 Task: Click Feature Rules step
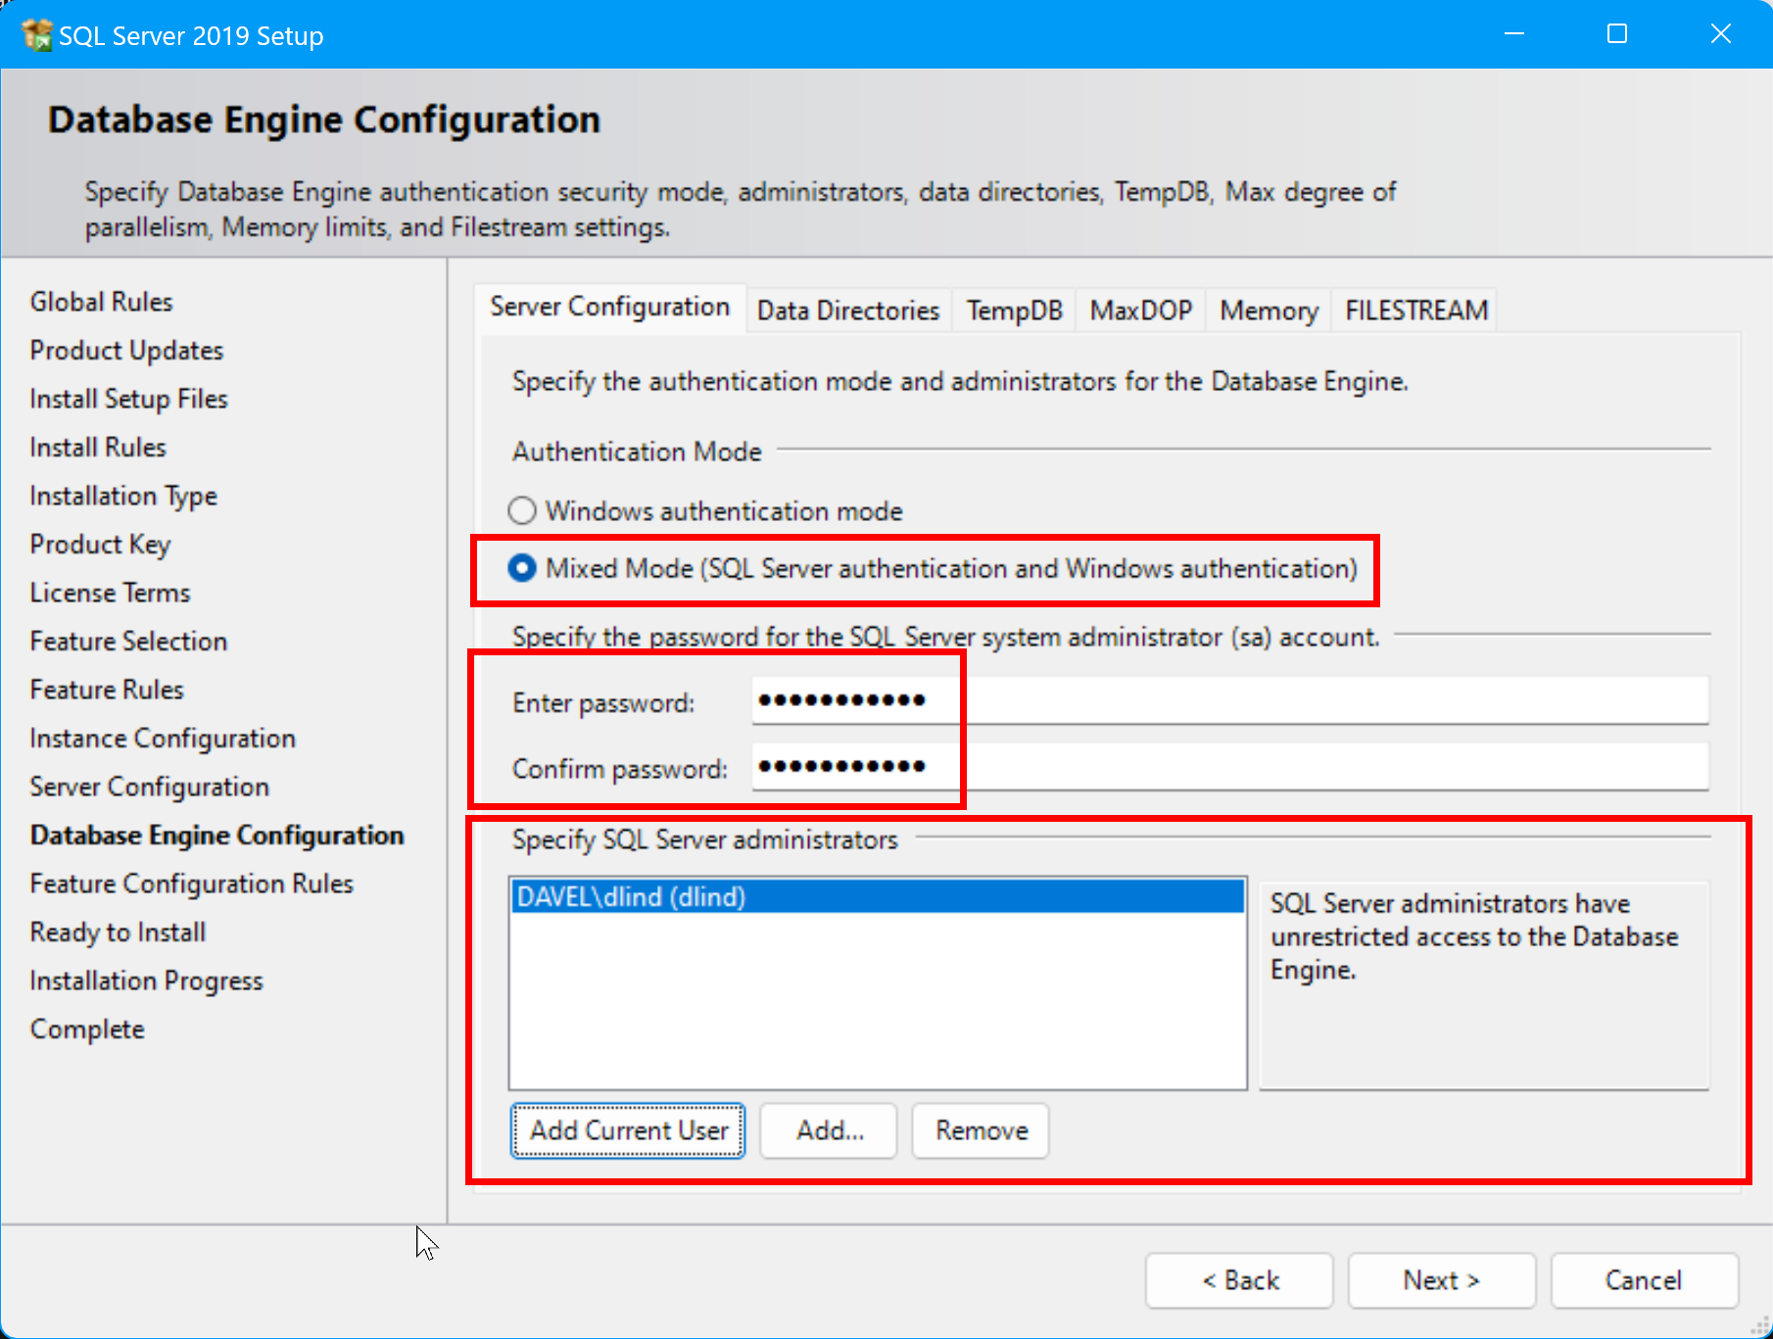pos(107,690)
